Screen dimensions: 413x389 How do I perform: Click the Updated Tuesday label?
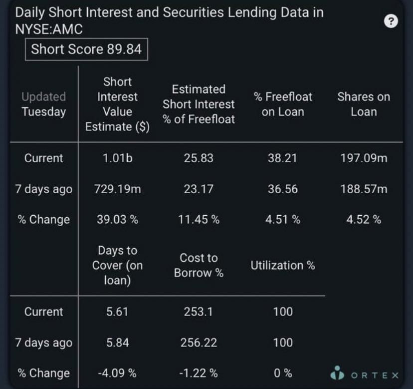[x=44, y=104]
